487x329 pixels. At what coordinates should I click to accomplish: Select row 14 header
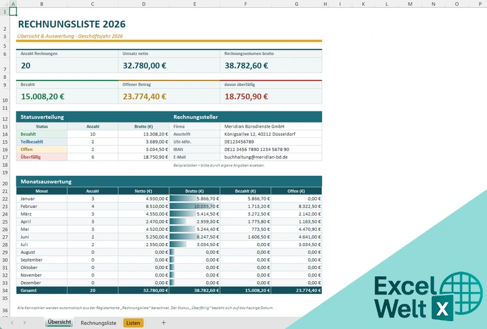pyautogui.click(x=5, y=134)
